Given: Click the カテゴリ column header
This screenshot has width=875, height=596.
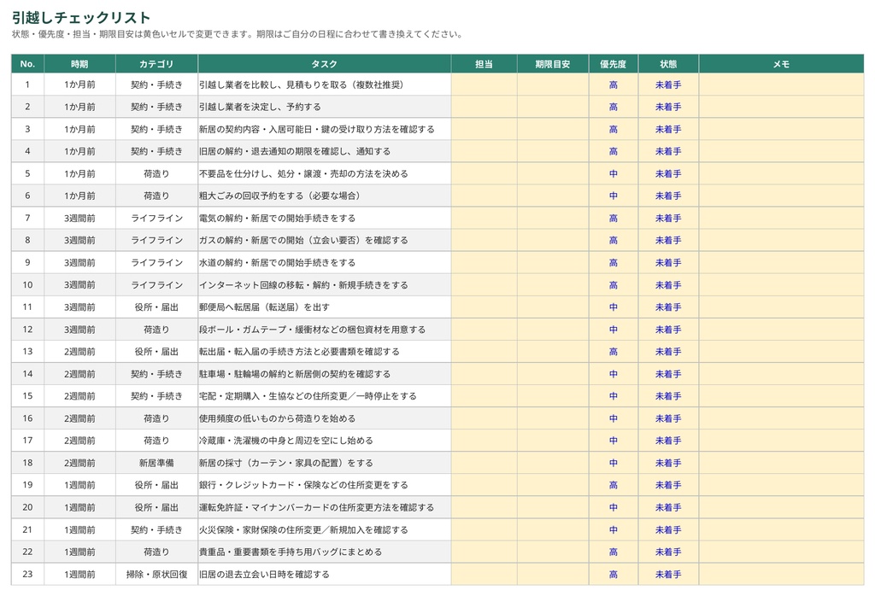Looking at the screenshot, I should pos(157,64).
